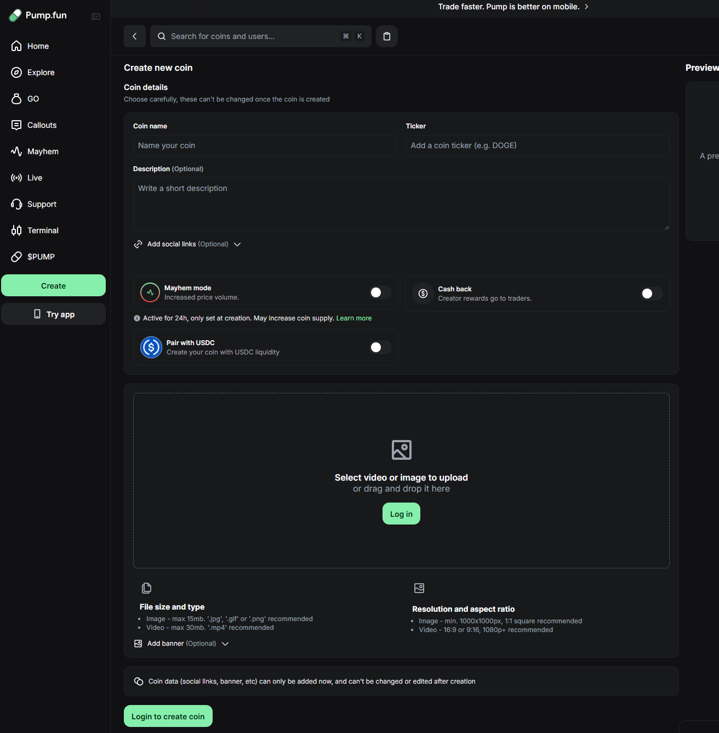Enable the Mayhem mode toggle
Image resolution: width=719 pixels, height=733 pixels.
point(380,292)
